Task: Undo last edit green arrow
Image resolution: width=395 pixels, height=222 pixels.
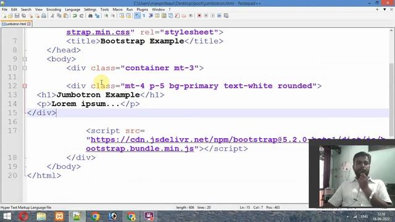Action: point(75,15)
